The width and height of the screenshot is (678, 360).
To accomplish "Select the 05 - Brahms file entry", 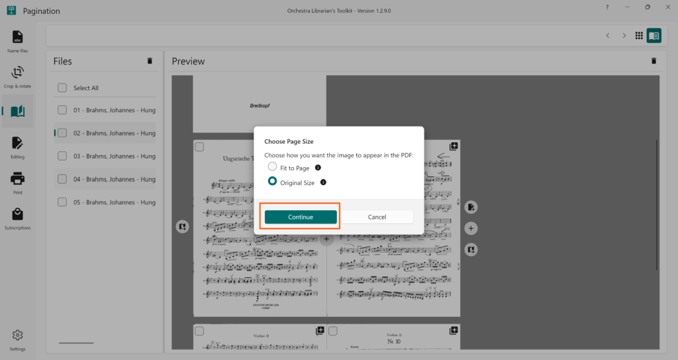I will [x=114, y=202].
